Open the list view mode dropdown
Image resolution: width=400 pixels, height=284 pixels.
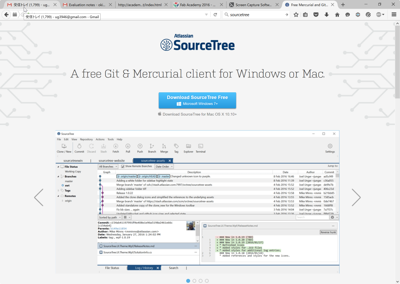click(127, 217)
